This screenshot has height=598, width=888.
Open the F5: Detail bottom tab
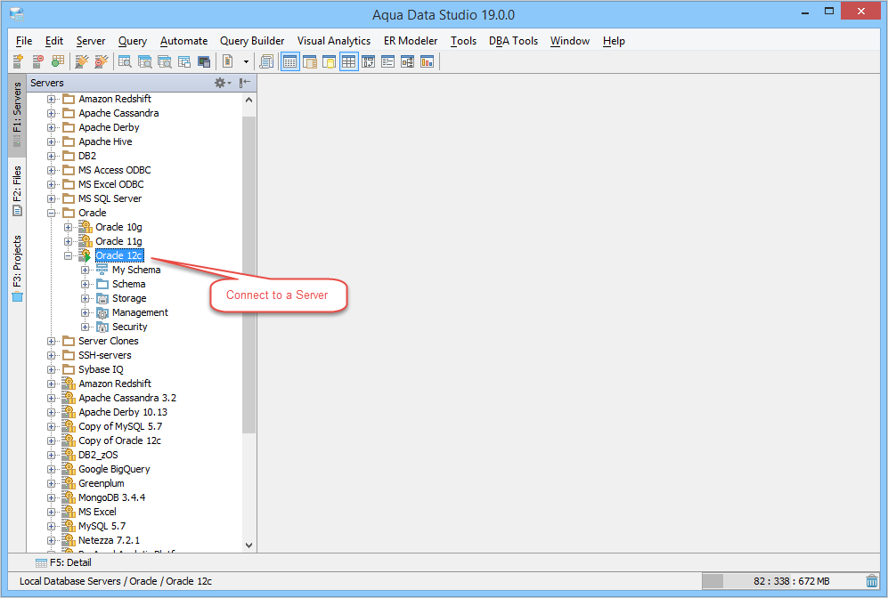click(63, 562)
